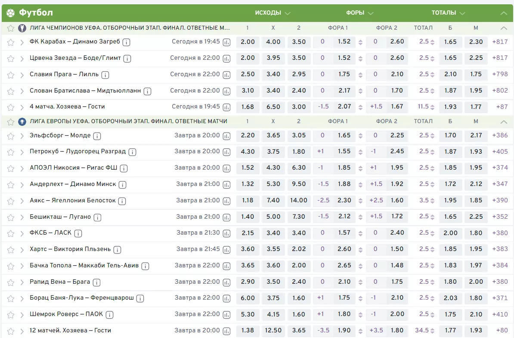Open the Исходы dropdown in header
This screenshot has height=338, width=514.
click(x=272, y=13)
